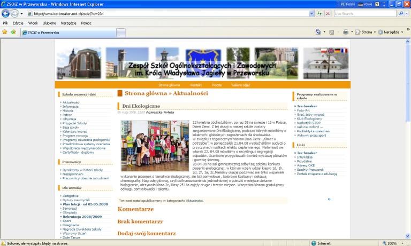The height and width of the screenshot is (246, 411).
Task: Open the Pomoc menu
Action: point(86,23)
